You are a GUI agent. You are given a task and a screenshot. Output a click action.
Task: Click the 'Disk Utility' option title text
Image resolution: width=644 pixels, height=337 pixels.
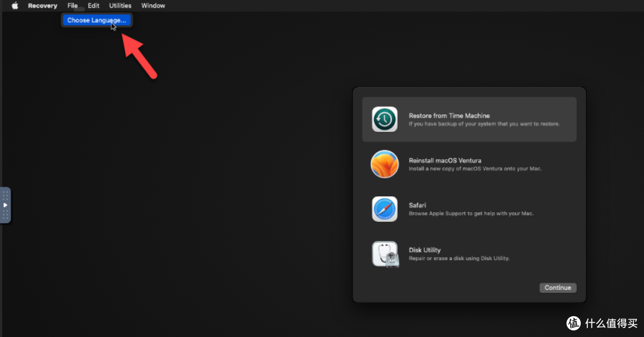(x=425, y=250)
